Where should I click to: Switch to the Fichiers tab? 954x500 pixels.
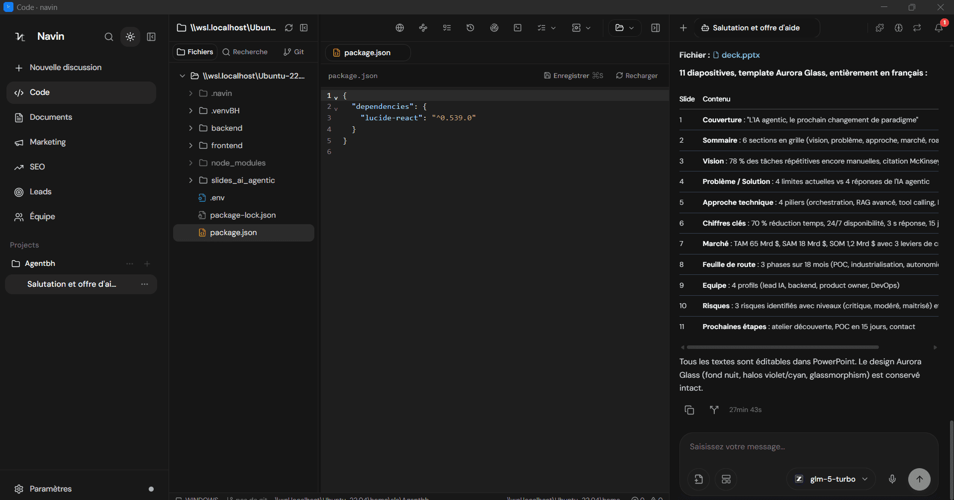click(195, 52)
